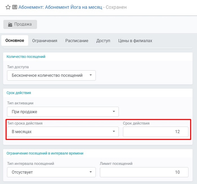Click Ограничение посещений в интервале времени header
Image resolution: width=197 pixels, height=184 pixels.
(45, 153)
